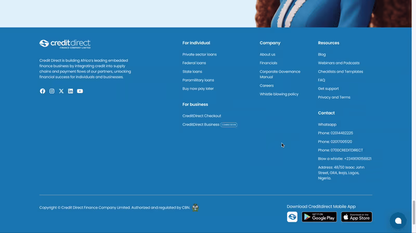Open the X (Twitter) social icon
The width and height of the screenshot is (416, 233).
tap(61, 91)
